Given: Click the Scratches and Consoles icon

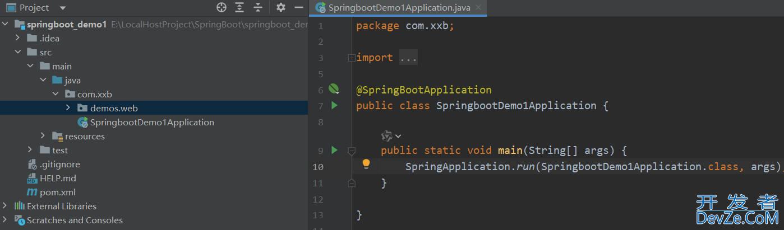Looking at the screenshot, I should coord(20,220).
